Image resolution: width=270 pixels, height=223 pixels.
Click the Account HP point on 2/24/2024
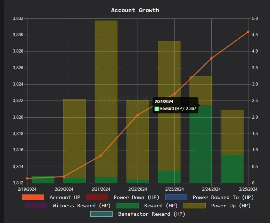(212, 58)
